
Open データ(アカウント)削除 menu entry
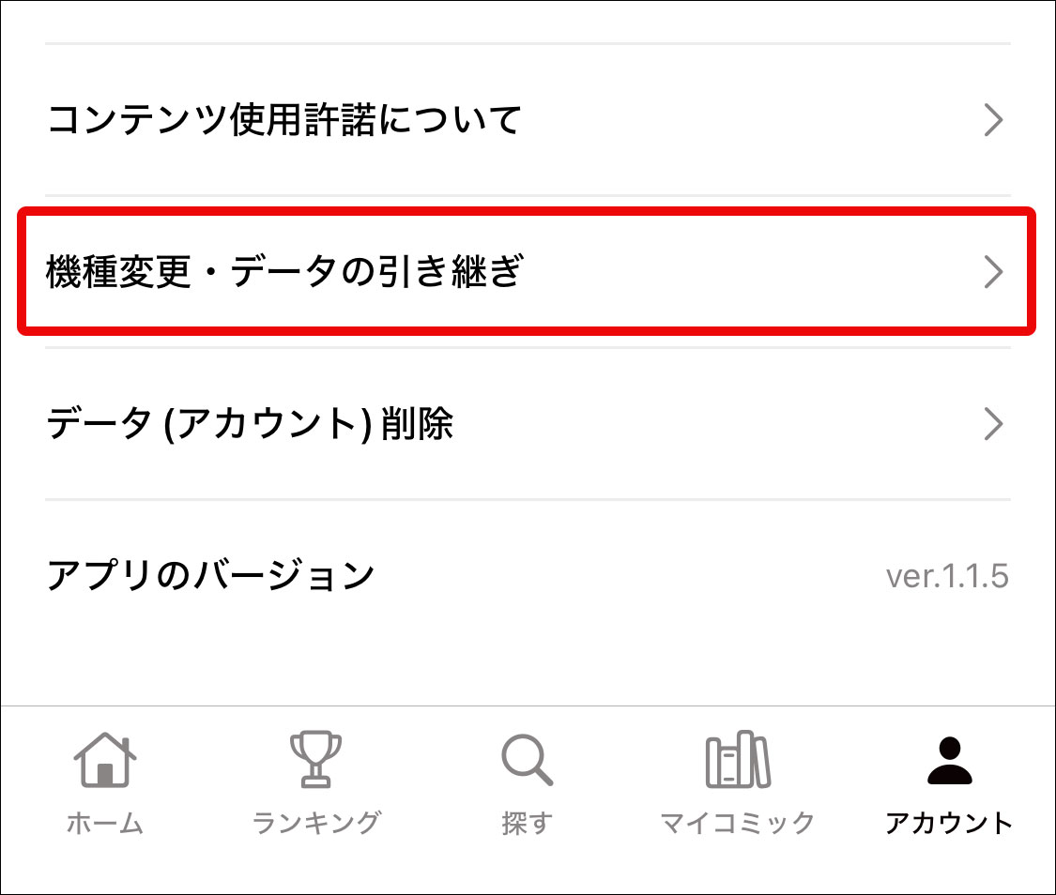coord(528,424)
